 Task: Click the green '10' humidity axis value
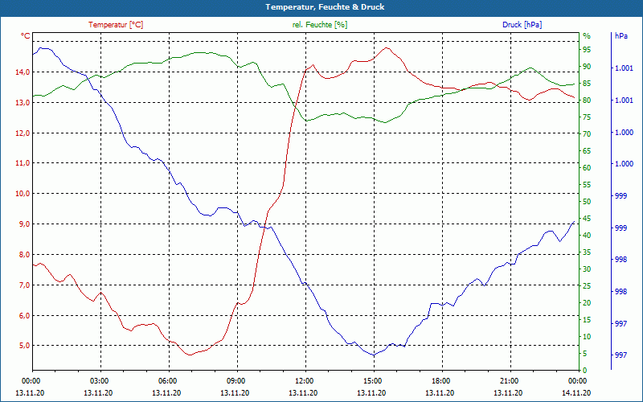pos(587,336)
